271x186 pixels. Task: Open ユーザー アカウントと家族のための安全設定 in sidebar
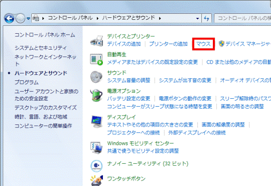(46, 95)
